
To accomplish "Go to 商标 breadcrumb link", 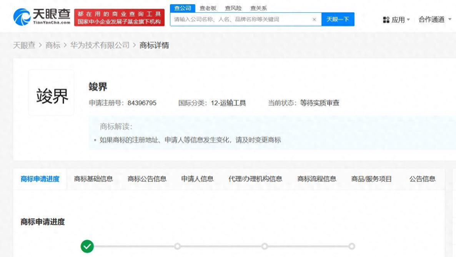I will tap(53, 45).
